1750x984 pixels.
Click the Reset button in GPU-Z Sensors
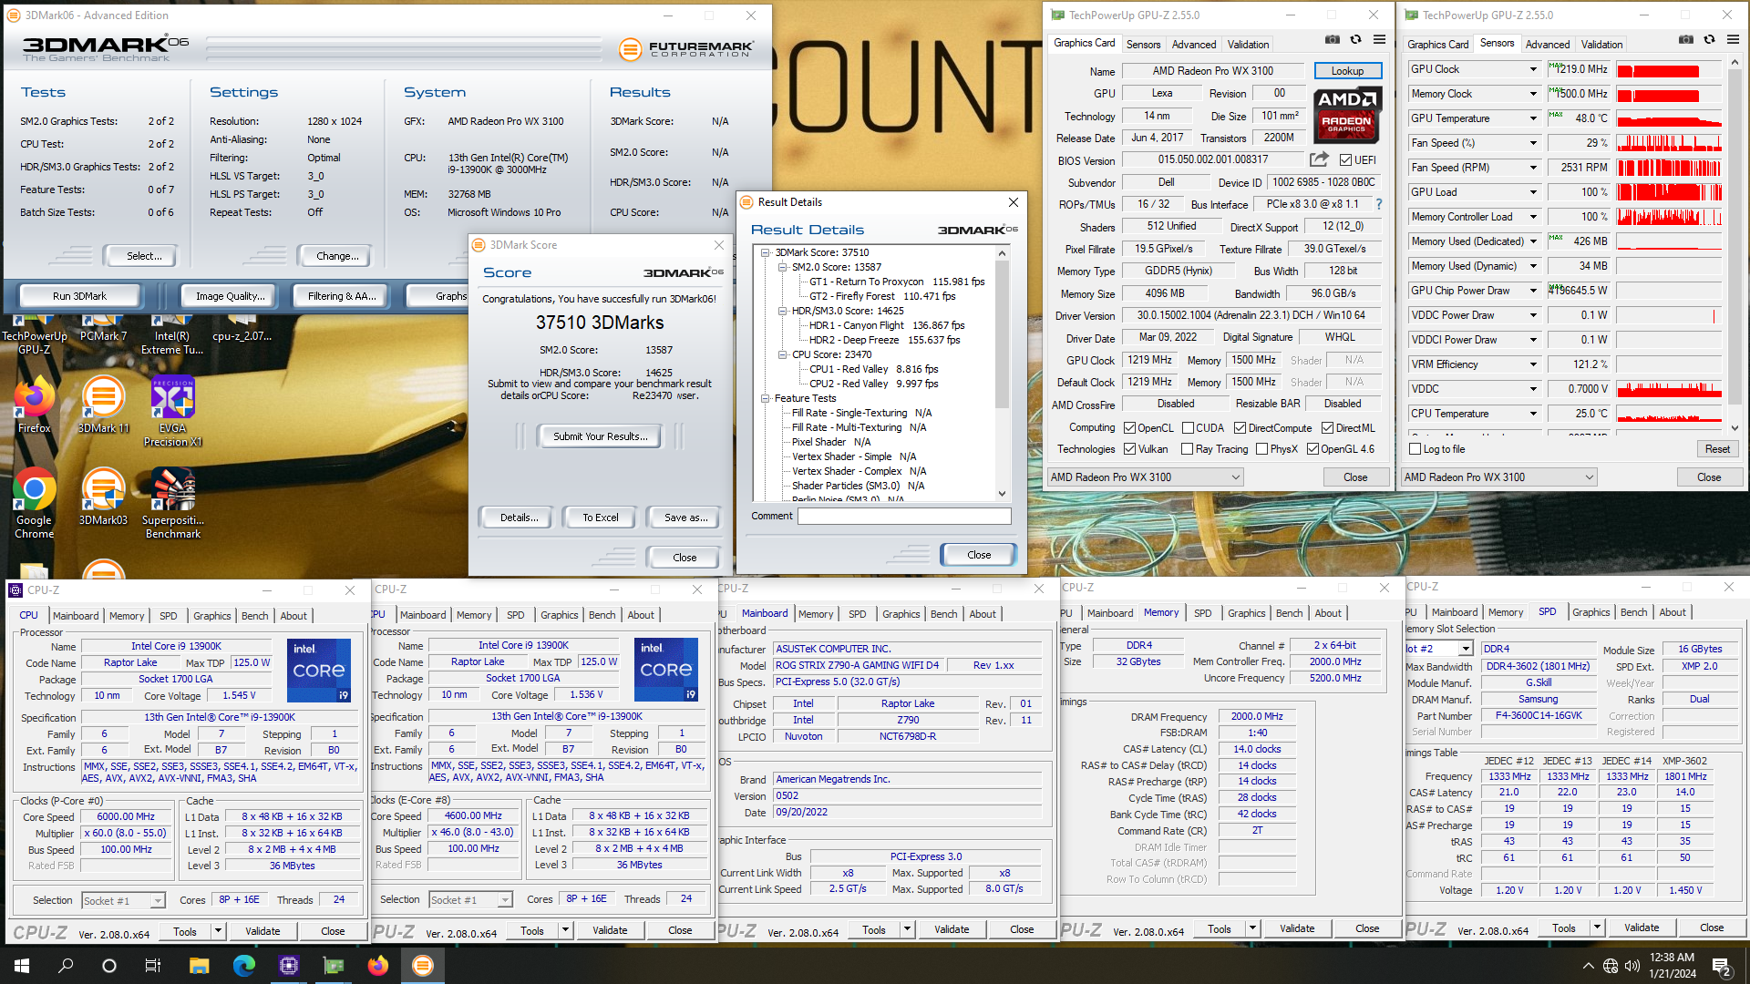pos(1717,449)
